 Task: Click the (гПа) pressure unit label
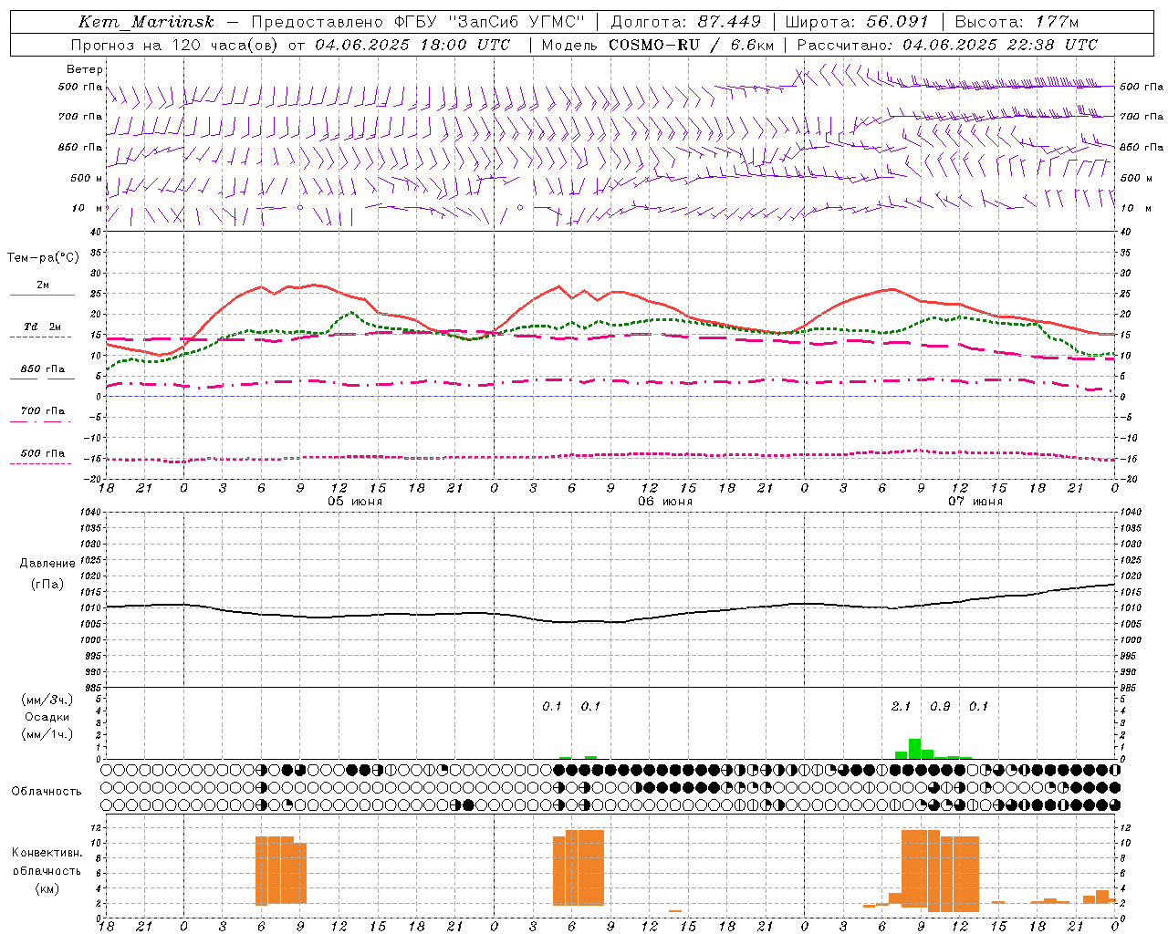(x=47, y=585)
